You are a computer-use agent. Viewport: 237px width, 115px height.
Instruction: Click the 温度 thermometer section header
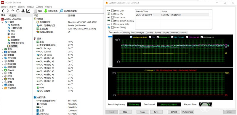coord(39,39)
